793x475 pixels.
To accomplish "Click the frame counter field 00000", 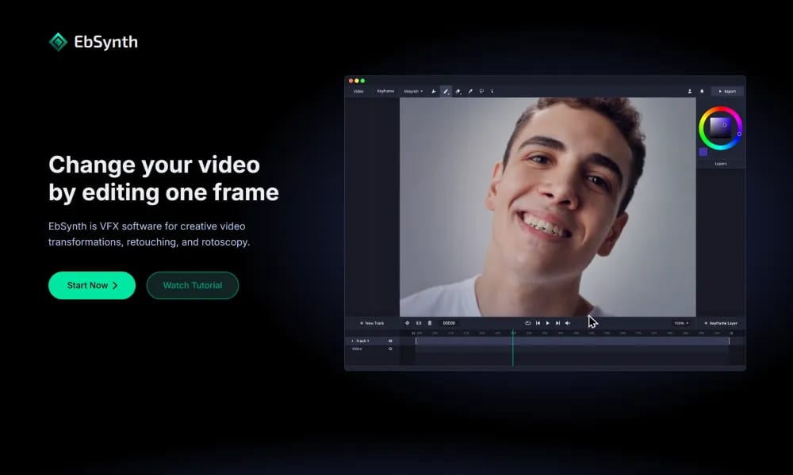I will 449,323.
